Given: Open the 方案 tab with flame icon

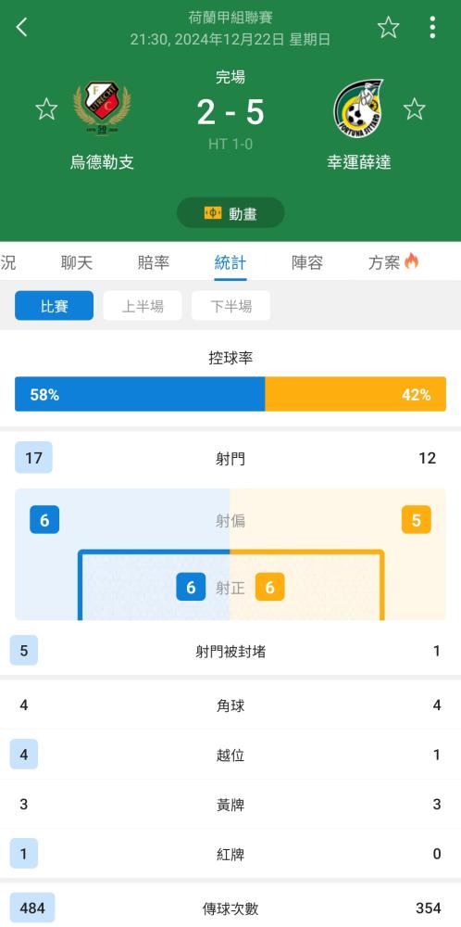Looking at the screenshot, I should tap(393, 262).
